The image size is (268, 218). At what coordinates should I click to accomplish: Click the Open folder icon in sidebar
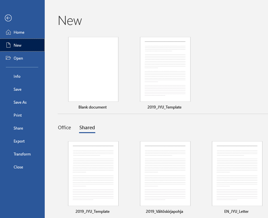pyautogui.click(x=8, y=58)
